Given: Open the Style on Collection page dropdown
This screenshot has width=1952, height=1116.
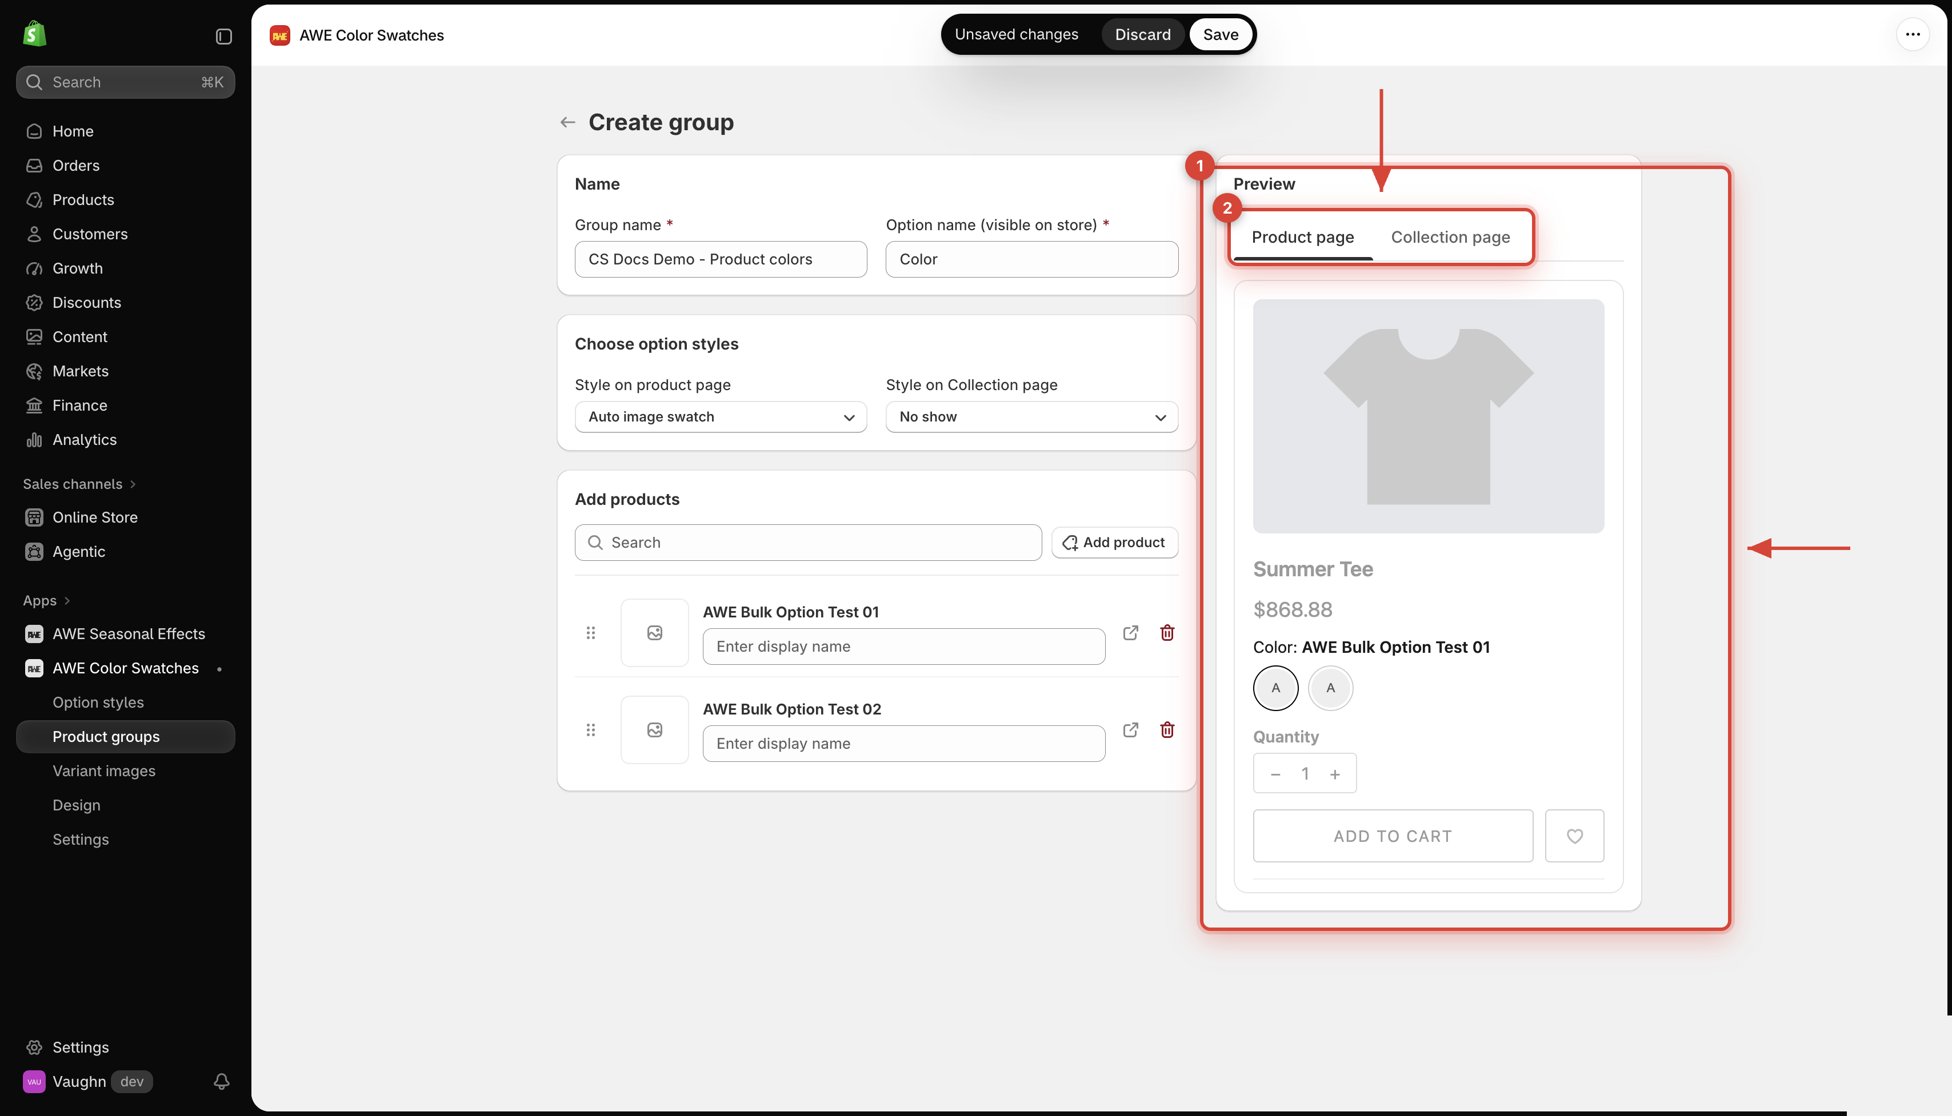Looking at the screenshot, I should point(1031,416).
